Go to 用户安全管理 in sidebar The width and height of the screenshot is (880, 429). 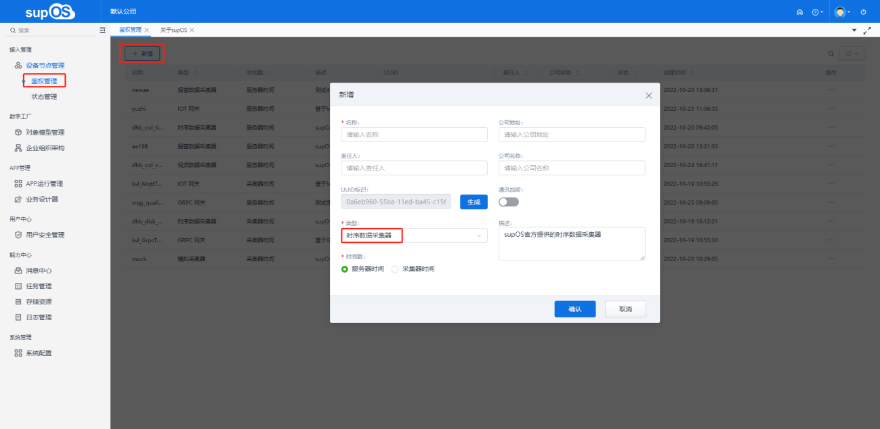45,235
